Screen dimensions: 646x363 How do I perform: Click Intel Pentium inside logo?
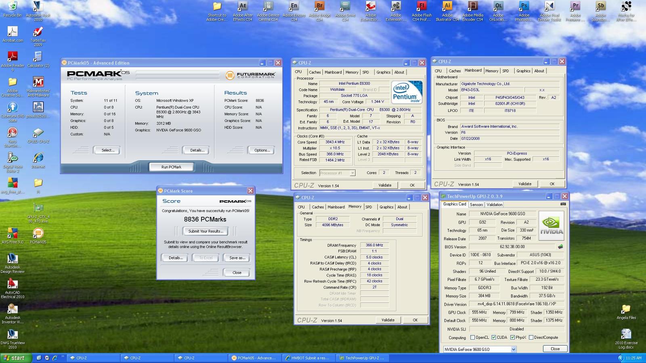click(407, 92)
